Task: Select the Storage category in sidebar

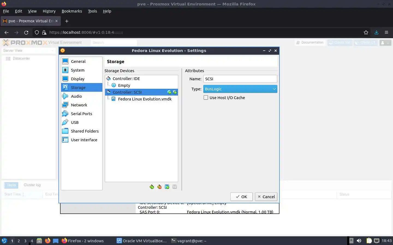Action: click(82, 87)
